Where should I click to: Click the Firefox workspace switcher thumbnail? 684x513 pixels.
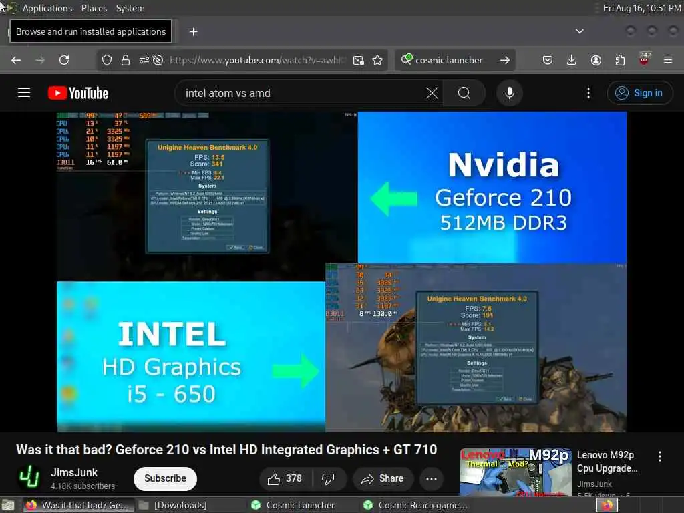tap(607, 505)
